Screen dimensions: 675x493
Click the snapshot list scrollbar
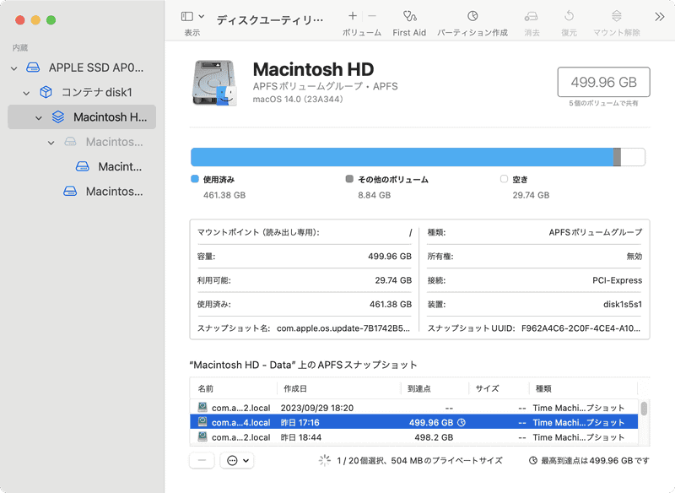[x=644, y=409]
